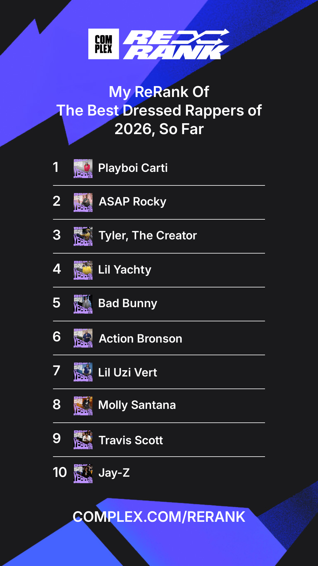Viewport: 318px width, 566px height.
Task: Click the Best Dressed Rappers title text
Action: (x=159, y=110)
